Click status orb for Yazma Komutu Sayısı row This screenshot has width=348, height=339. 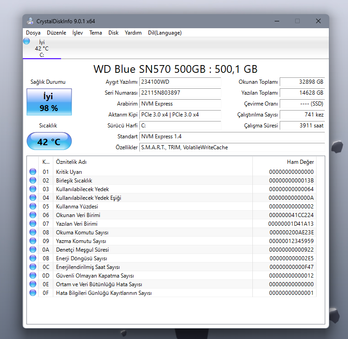pos(33,241)
